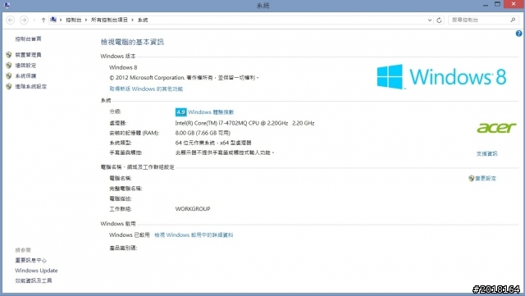This screenshot has width=525, height=296.
Task: Click the Forward navigation arrow
Action: point(24,20)
